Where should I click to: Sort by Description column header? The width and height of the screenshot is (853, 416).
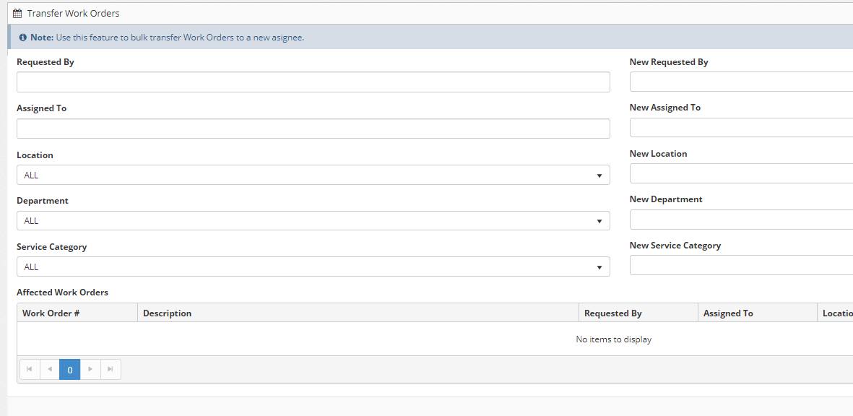click(x=168, y=313)
